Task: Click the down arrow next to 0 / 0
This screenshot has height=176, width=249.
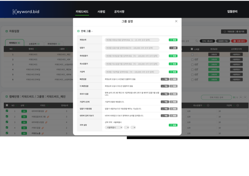Action: pos(245,97)
